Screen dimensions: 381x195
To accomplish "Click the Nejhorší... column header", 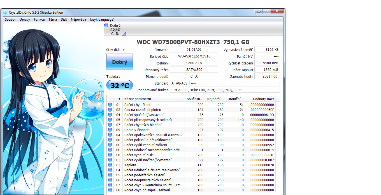I will (x=215, y=99).
